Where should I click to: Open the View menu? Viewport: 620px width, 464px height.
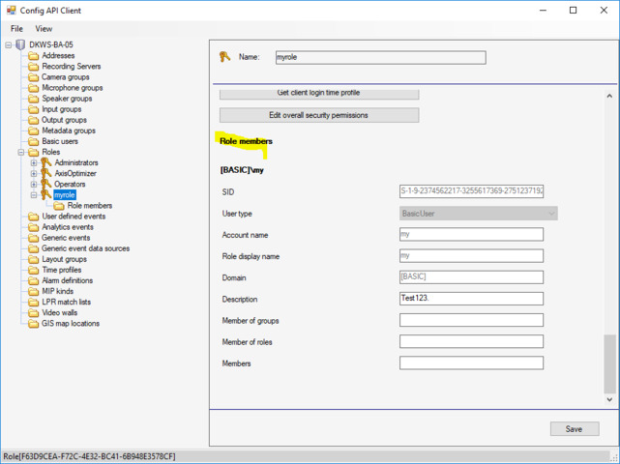44,29
